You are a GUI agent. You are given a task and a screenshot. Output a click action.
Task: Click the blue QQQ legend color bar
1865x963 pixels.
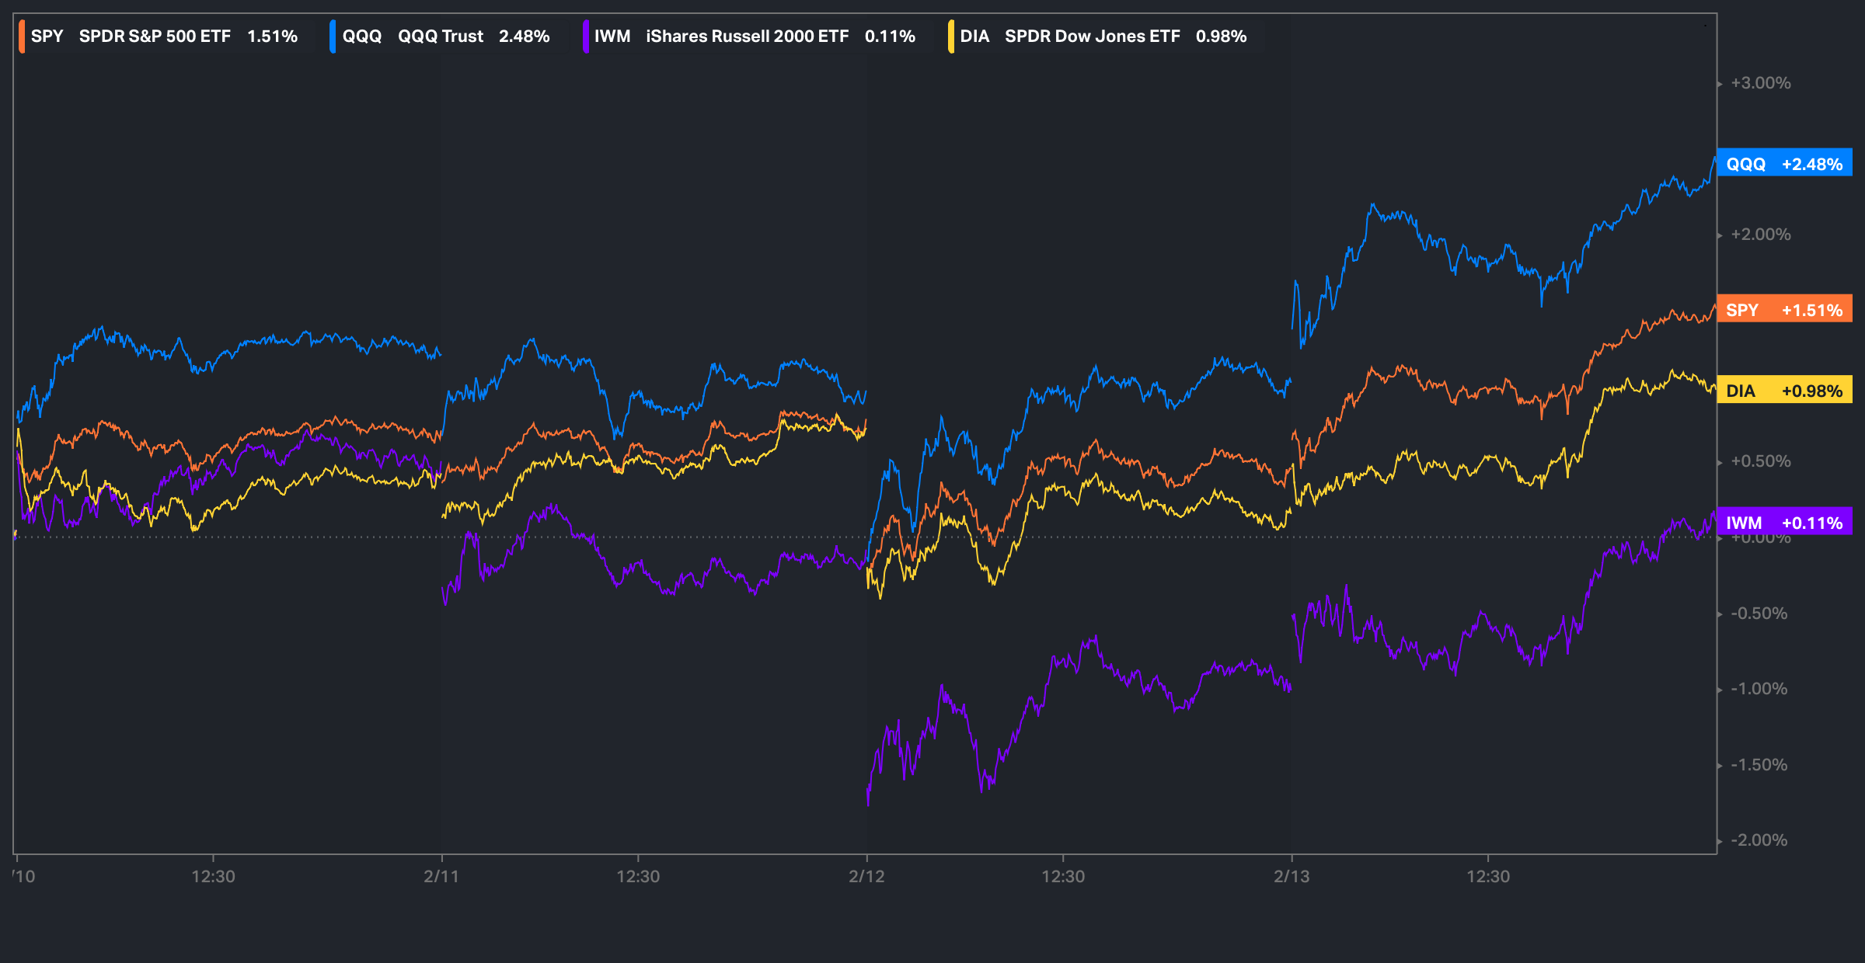[333, 37]
